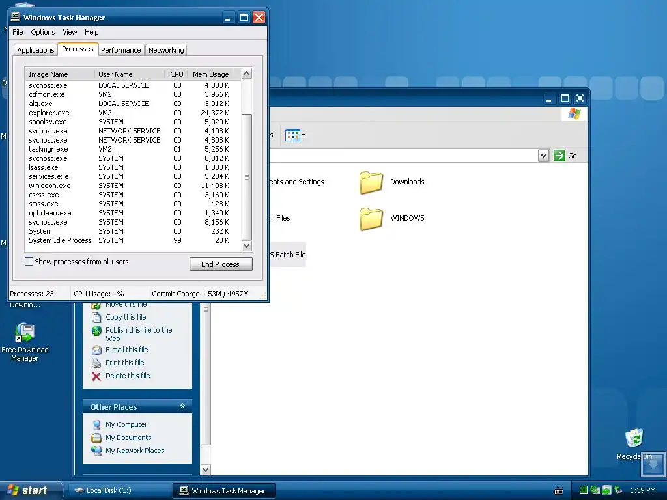
Task: Click the Views toolbar icon in Explorer
Action: 292,135
